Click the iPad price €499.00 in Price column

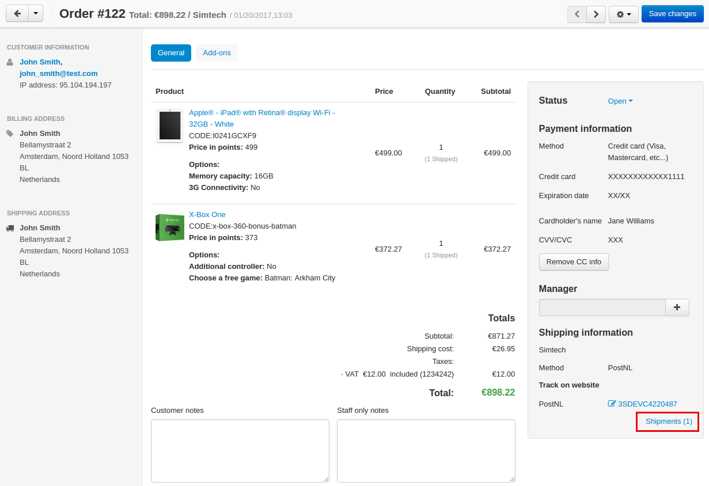(x=388, y=153)
